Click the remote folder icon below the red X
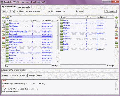This screenshot has height=96, width=120. coord(117,42)
